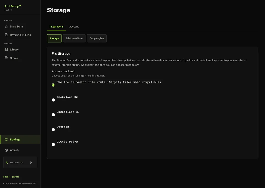Screen dimensions: 265x188
Task: Choose the Cloudflare R2 radio button
Action: pos(53,115)
